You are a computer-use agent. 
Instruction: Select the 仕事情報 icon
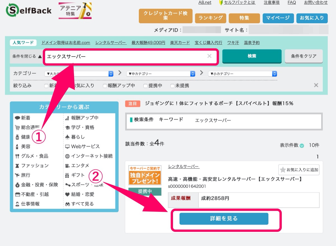pyautogui.click(x=17, y=204)
